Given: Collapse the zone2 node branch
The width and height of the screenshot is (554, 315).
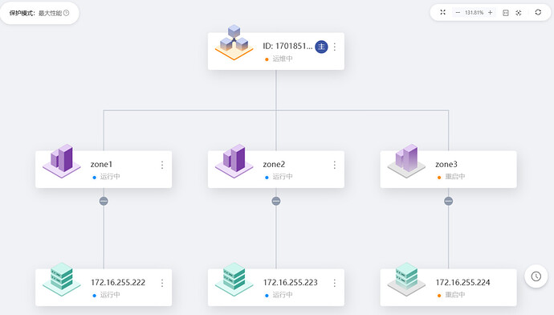Looking at the screenshot, I should pyautogui.click(x=276, y=201).
